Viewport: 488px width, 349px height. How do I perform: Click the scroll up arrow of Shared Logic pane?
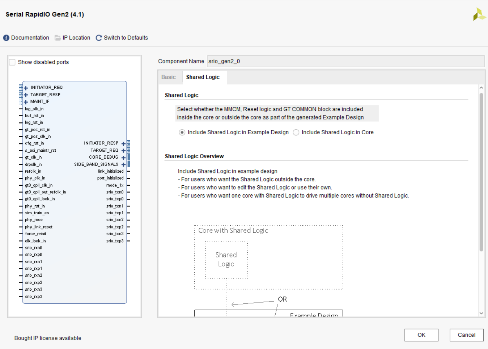click(481, 88)
